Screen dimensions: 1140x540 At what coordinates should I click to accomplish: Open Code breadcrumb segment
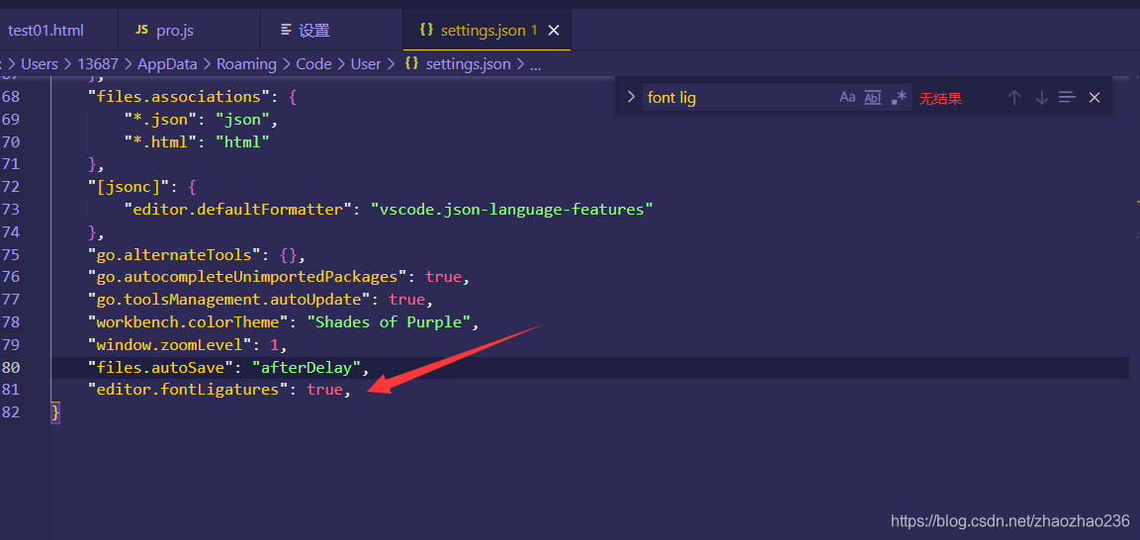[x=314, y=64]
